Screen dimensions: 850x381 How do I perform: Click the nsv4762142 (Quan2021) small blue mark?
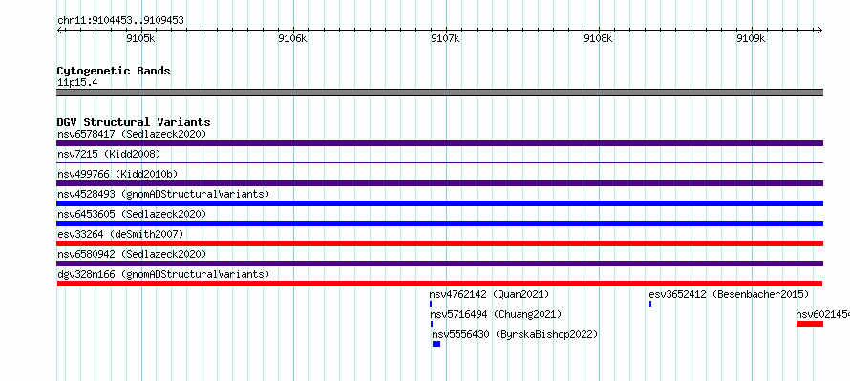431,304
